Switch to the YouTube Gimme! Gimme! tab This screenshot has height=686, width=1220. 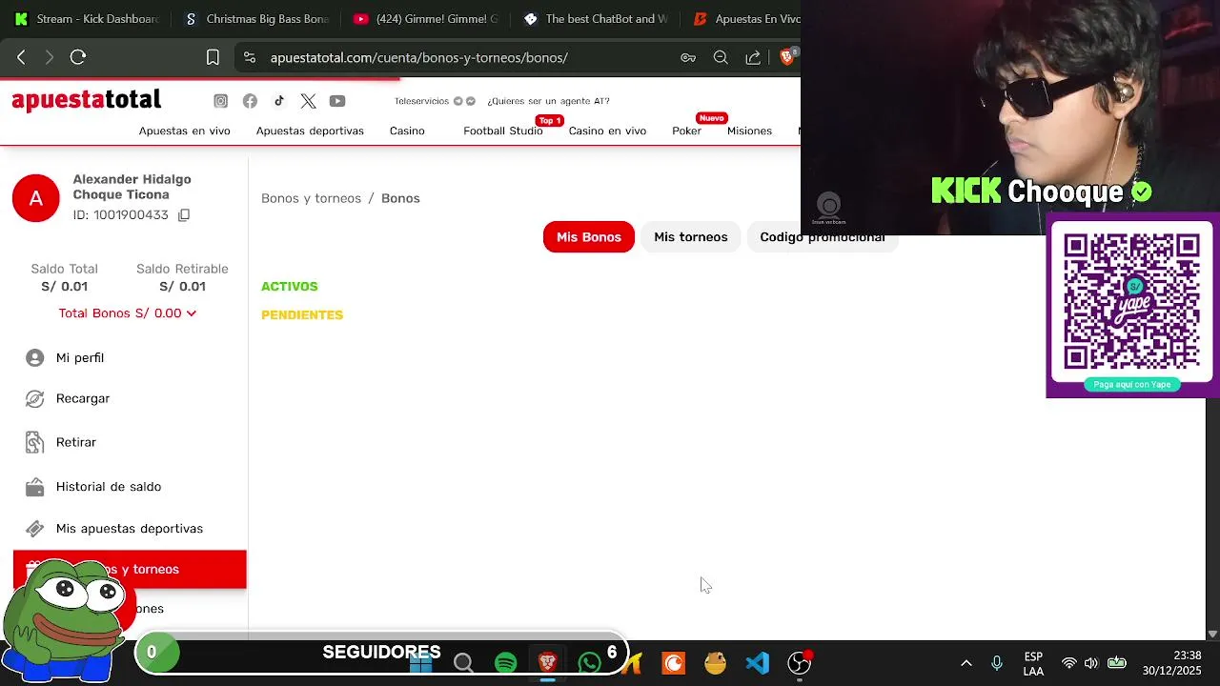(425, 19)
